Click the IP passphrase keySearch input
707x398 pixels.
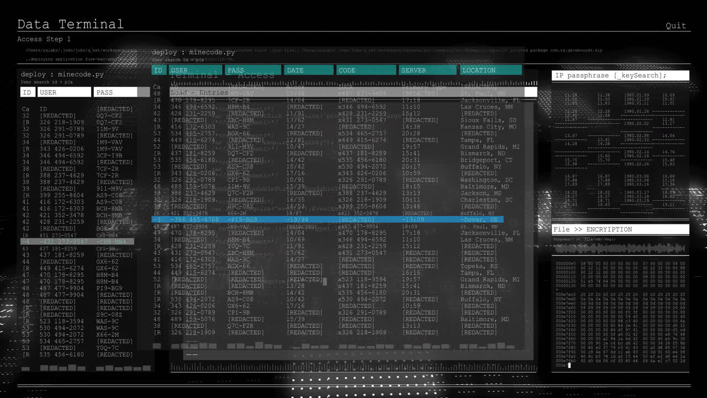[620, 75]
